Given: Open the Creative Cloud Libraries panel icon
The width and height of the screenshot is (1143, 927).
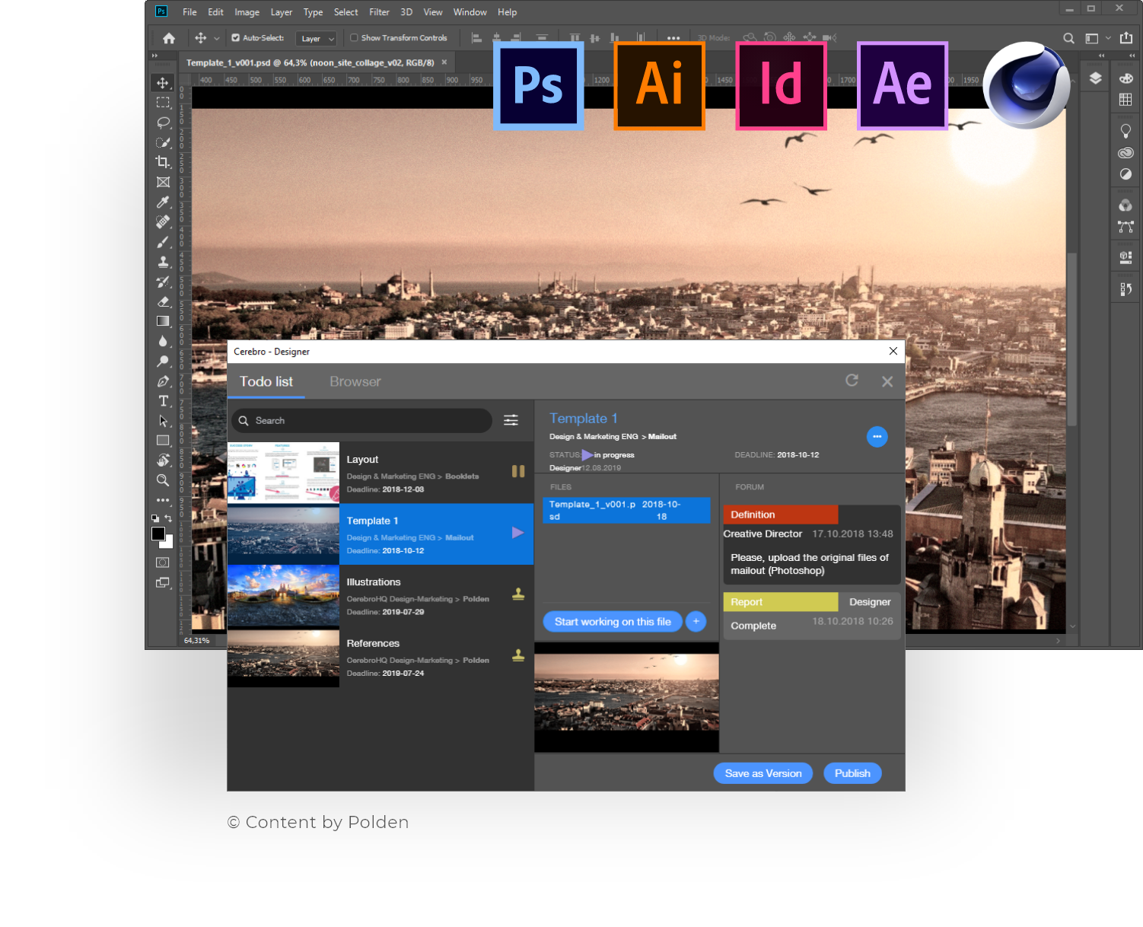Looking at the screenshot, I should [x=1125, y=153].
